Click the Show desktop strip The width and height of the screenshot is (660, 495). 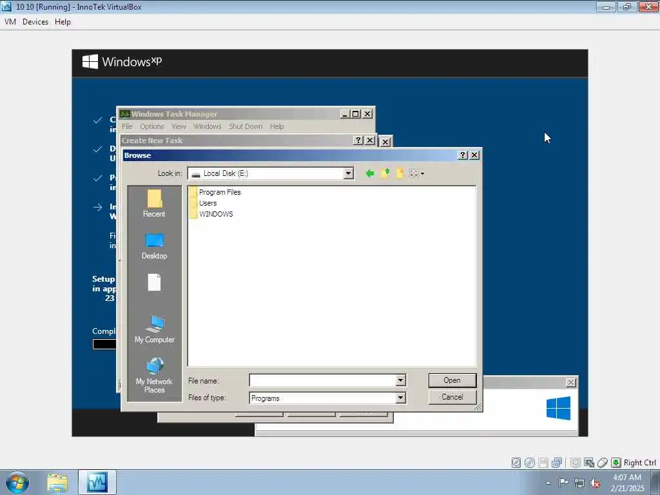coord(655,483)
